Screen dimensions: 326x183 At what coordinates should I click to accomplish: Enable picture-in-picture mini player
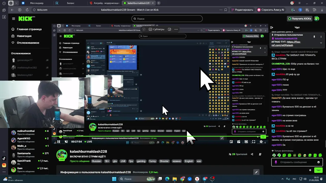[x=231, y=142]
